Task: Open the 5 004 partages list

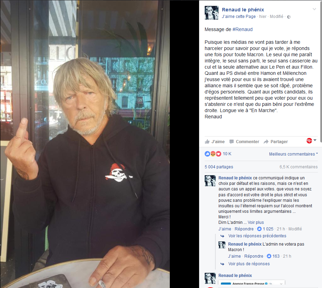Action: 219,167
